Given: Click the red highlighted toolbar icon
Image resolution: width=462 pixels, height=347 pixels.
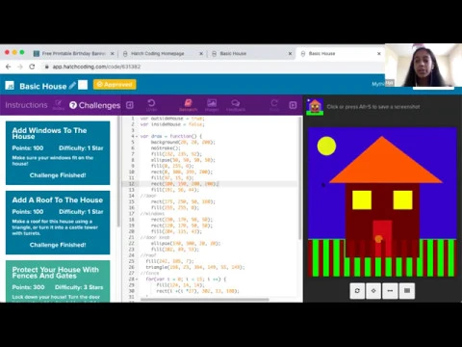Looking at the screenshot, I should point(188,105).
